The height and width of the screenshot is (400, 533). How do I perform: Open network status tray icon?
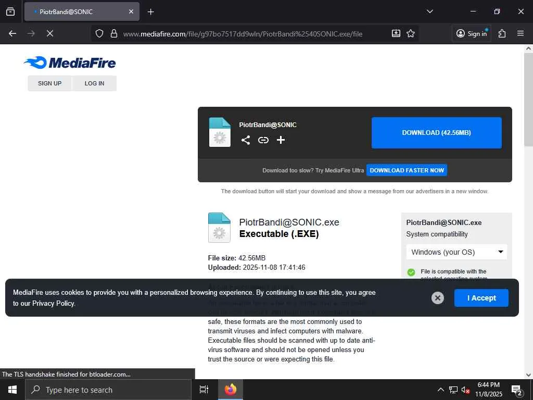(x=453, y=390)
